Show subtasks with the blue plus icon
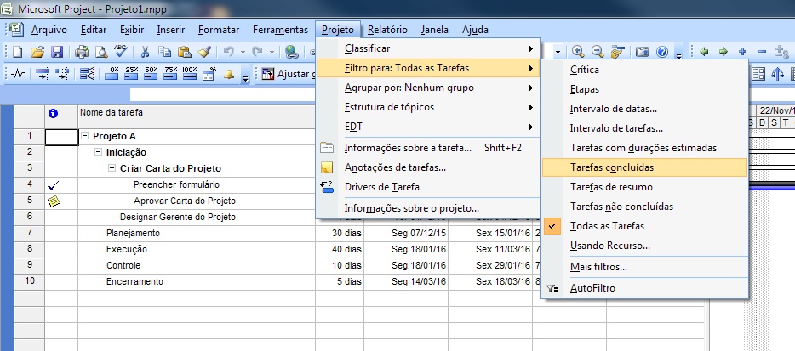The image size is (795, 351). pos(743,51)
